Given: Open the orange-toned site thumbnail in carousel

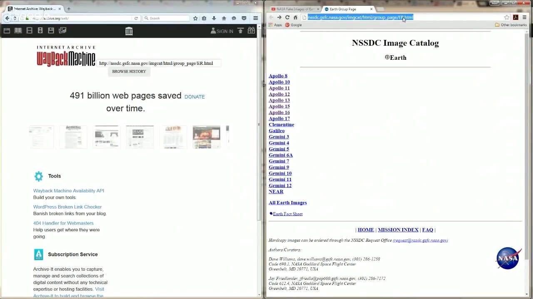Looking at the screenshot, I should pos(206,137).
